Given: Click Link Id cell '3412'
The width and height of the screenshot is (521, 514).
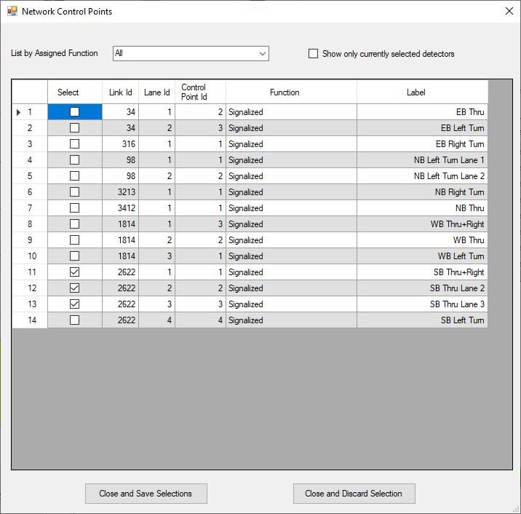Looking at the screenshot, I should click(120, 207).
